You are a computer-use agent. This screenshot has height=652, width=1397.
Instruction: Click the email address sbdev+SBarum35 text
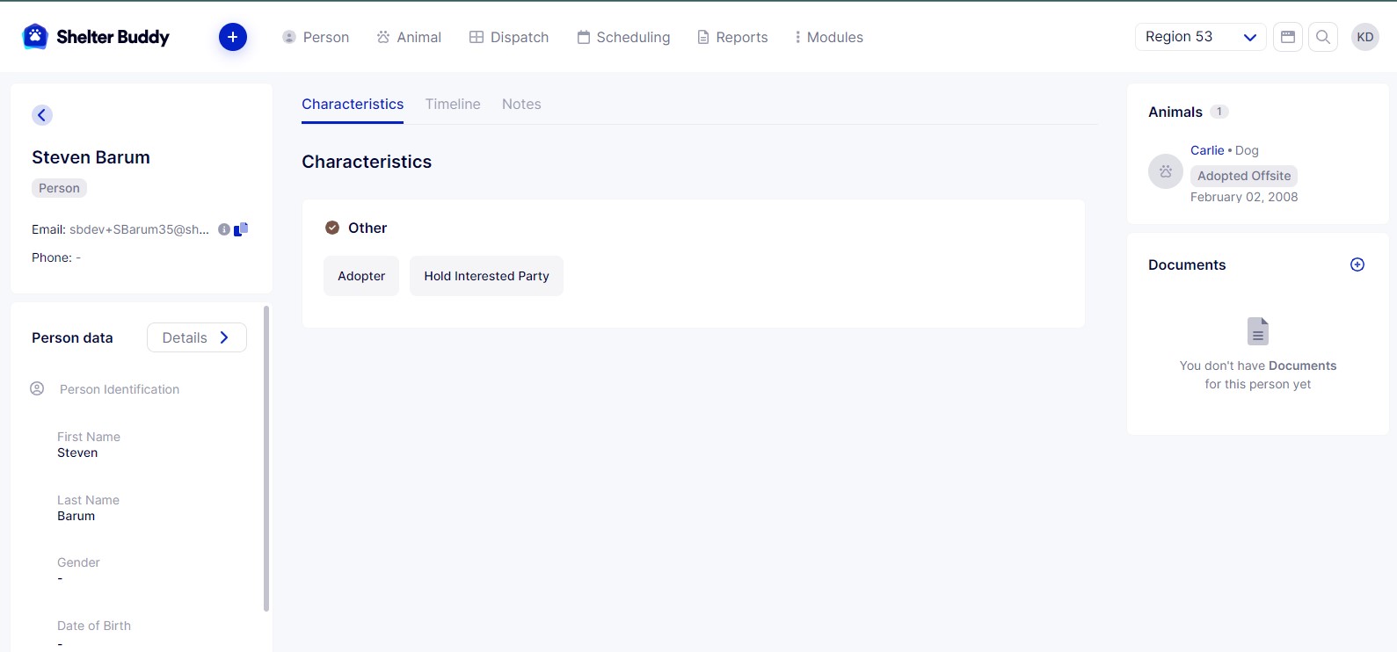(140, 229)
